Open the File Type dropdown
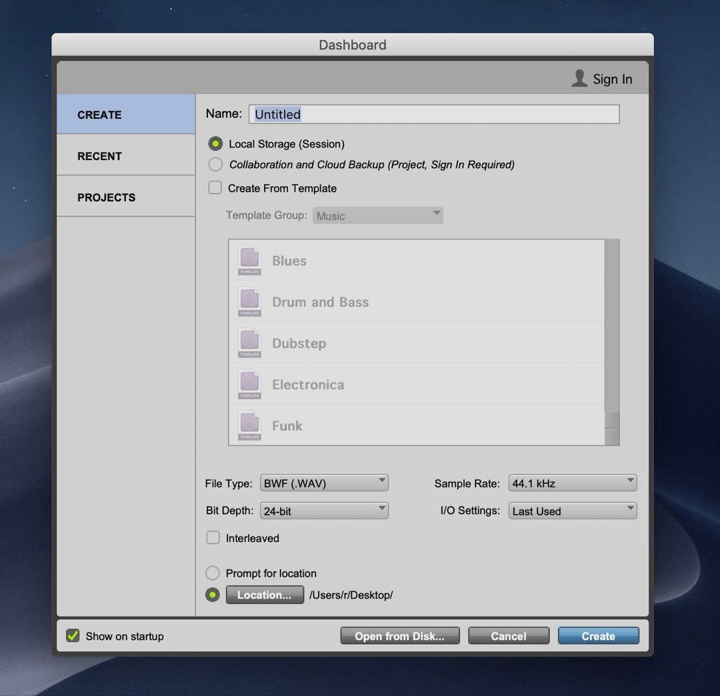 click(324, 483)
